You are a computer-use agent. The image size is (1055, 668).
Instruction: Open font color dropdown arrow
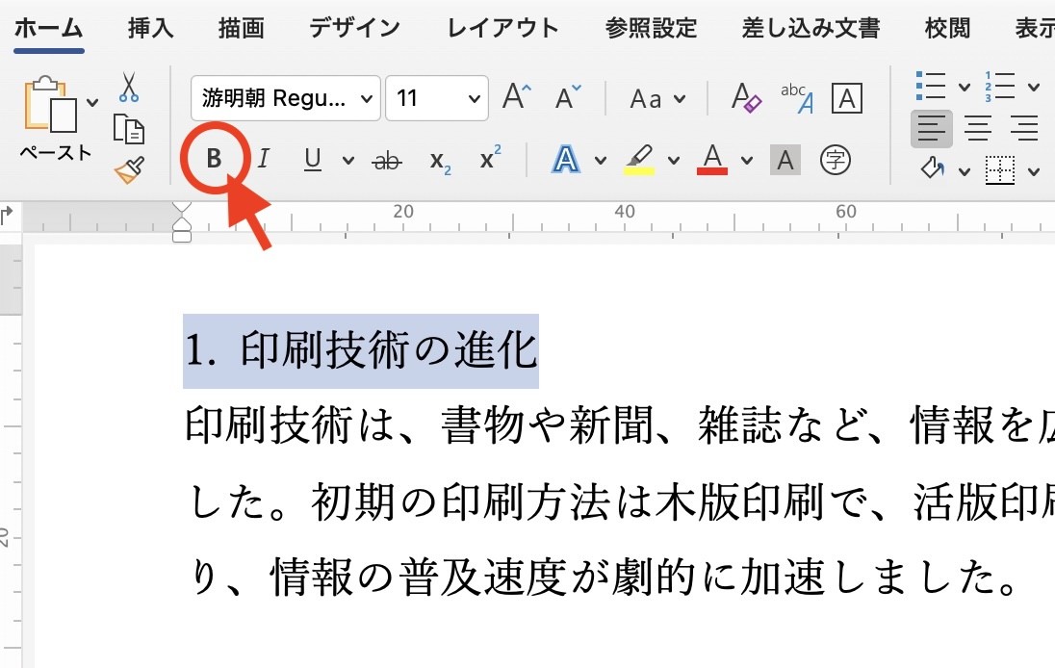tap(747, 160)
